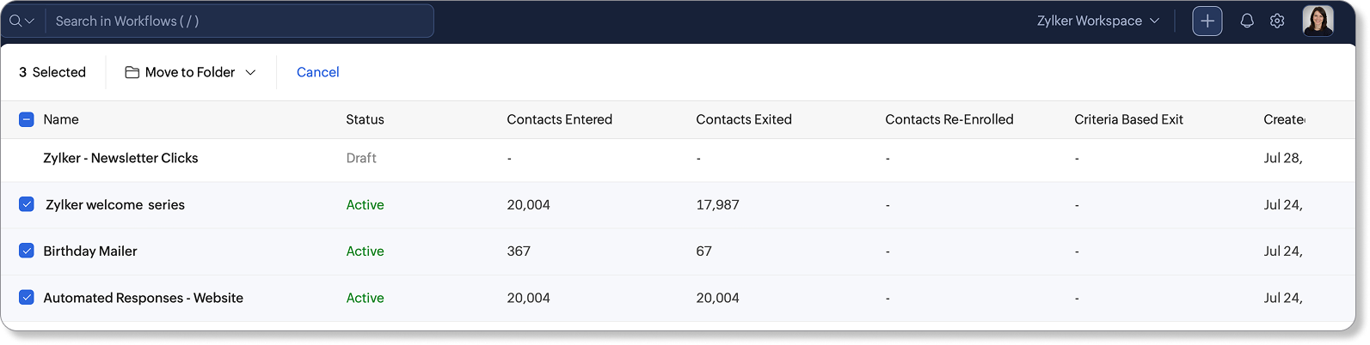Open the notifications bell
Viewport: 1370px width, 345px height.
[x=1246, y=21]
